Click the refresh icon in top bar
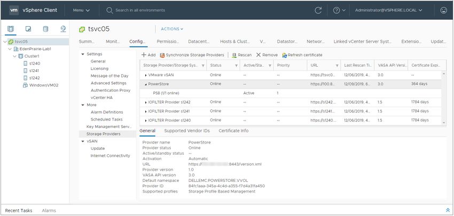The width and height of the screenshot is (454, 216). [x=318, y=10]
